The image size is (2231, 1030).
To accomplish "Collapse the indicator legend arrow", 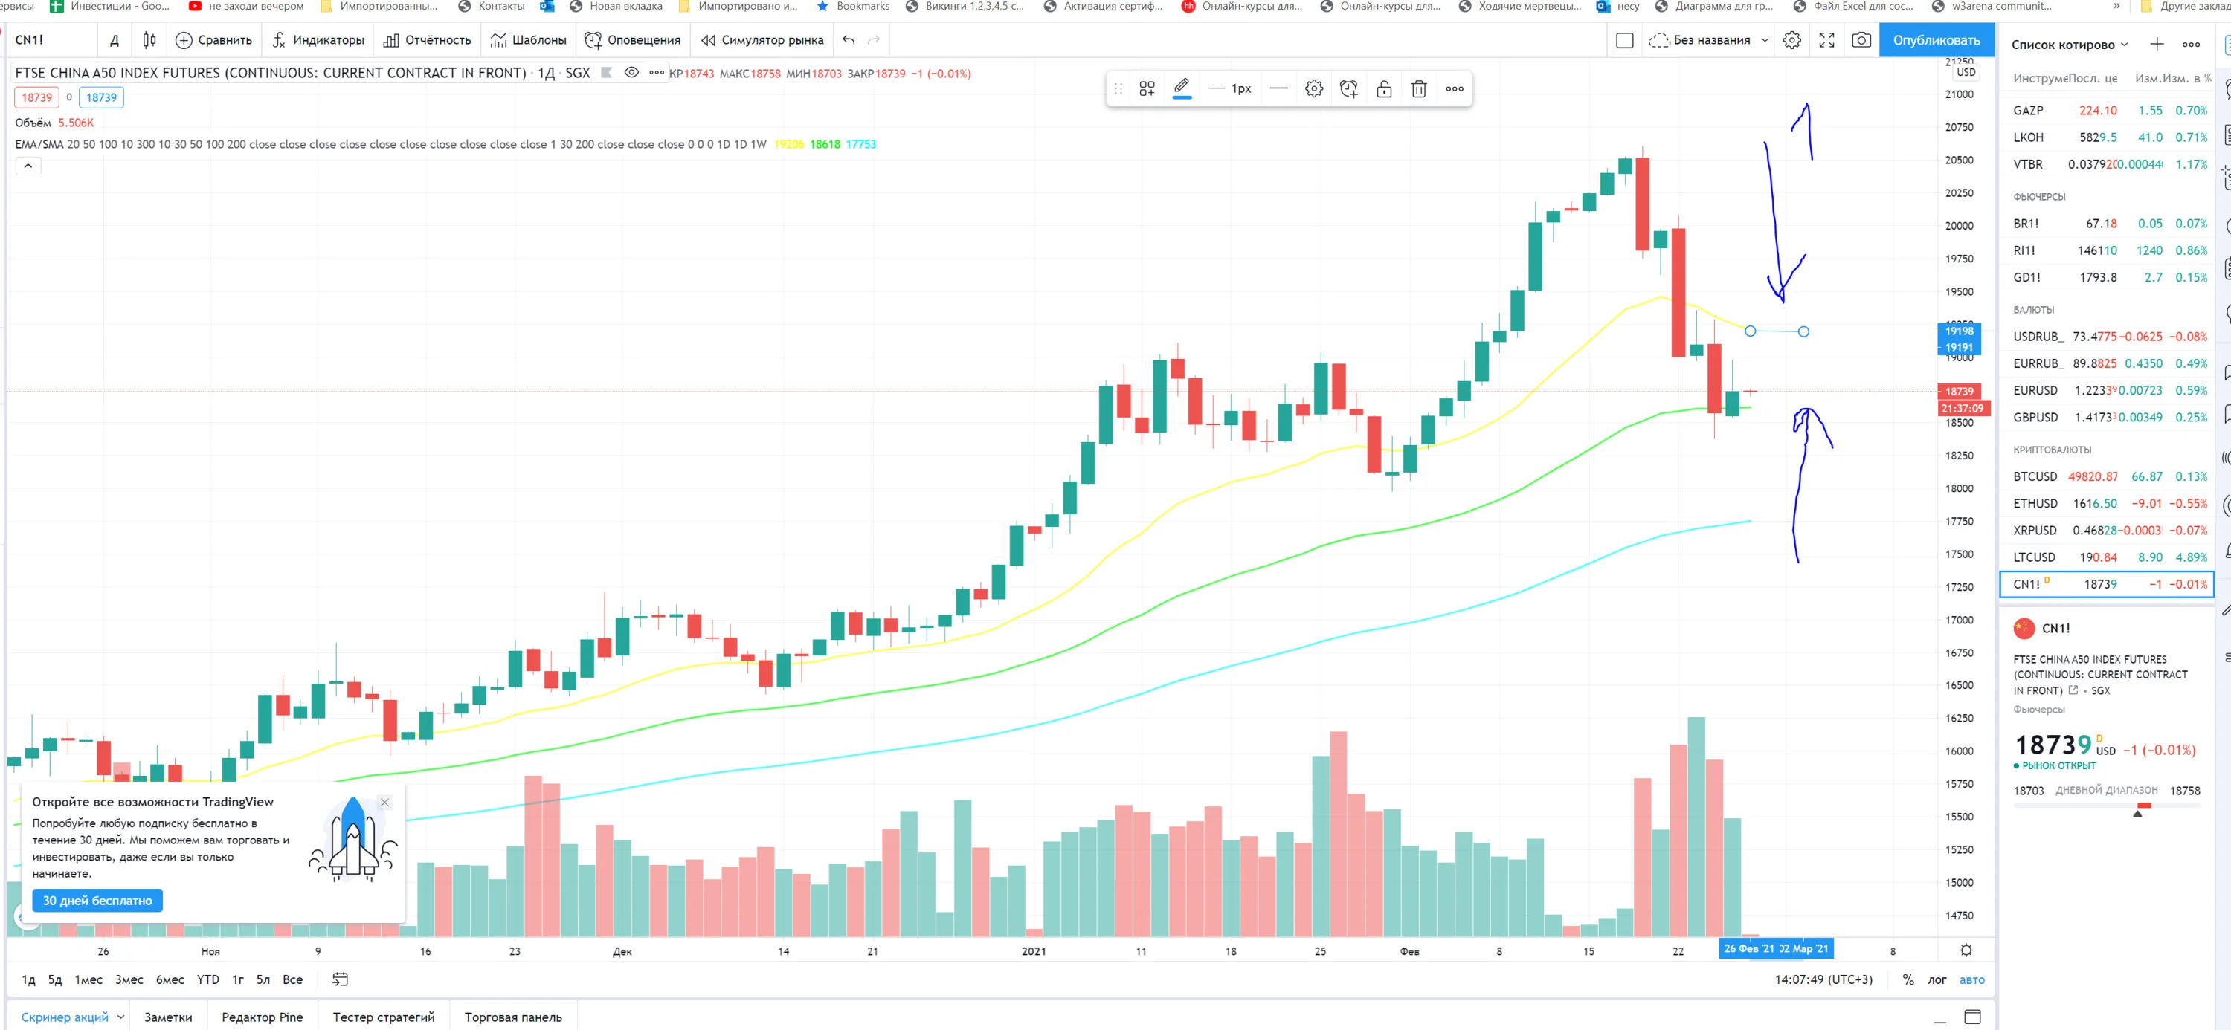I will tap(28, 166).
